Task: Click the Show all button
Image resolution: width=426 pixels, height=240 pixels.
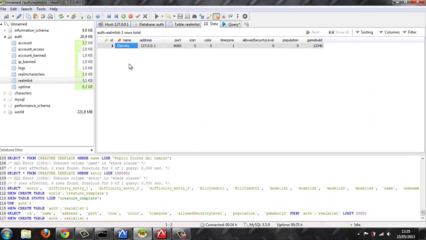Action: point(339,32)
